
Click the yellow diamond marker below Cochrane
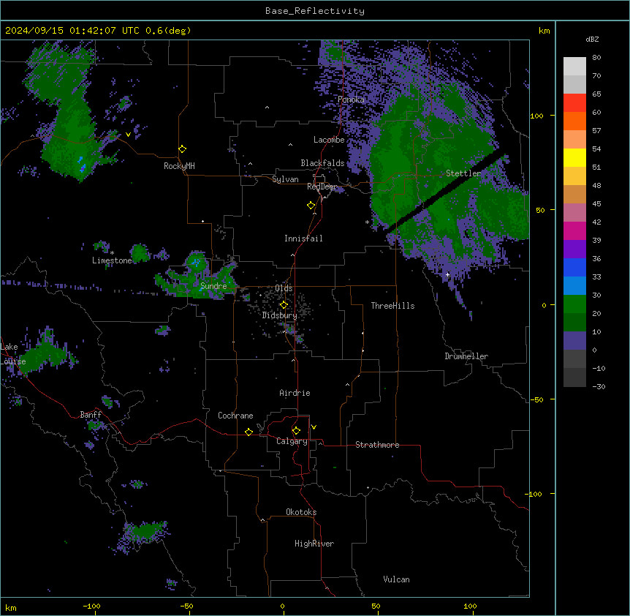[248, 432]
